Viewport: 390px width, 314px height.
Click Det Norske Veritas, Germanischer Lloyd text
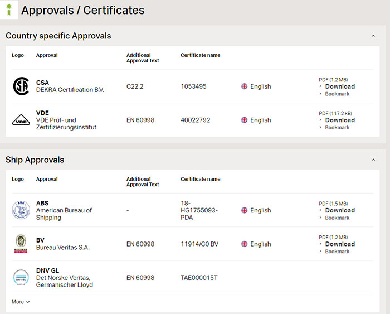pyautogui.click(x=65, y=281)
